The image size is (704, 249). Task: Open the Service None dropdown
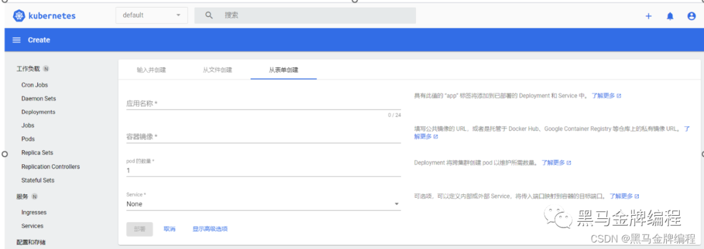tap(263, 204)
